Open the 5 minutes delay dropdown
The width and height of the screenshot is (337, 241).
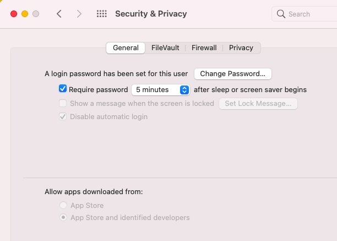click(x=156, y=89)
